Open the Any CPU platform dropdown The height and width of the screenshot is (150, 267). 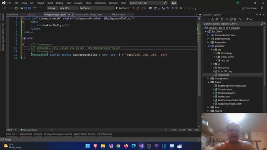[68, 8]
